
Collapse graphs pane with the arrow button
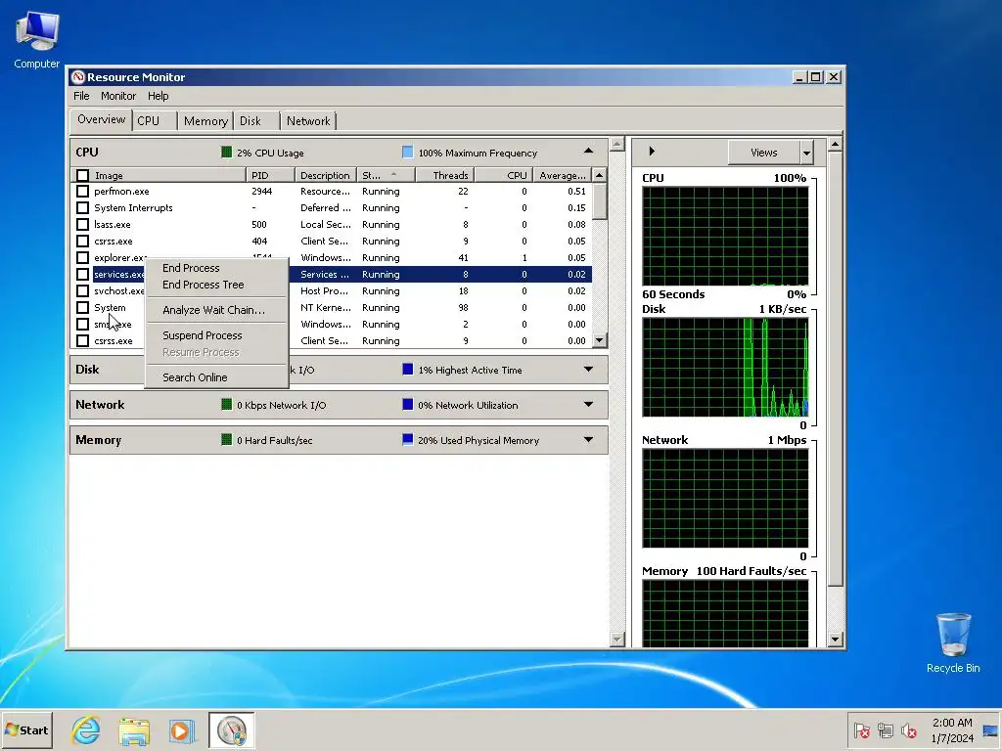tap(652, 152)
